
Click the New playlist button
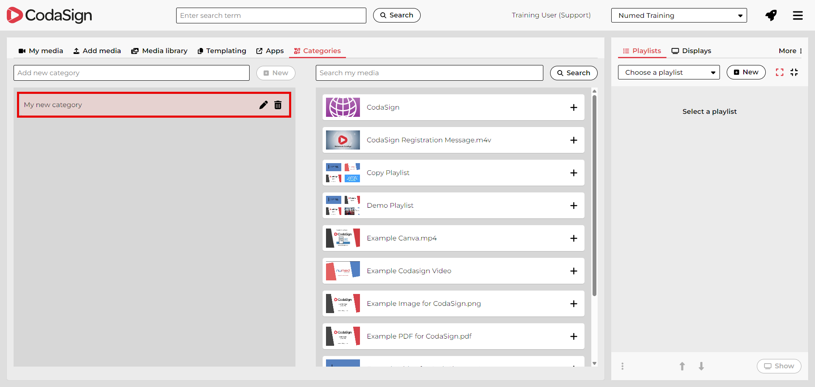746,72
